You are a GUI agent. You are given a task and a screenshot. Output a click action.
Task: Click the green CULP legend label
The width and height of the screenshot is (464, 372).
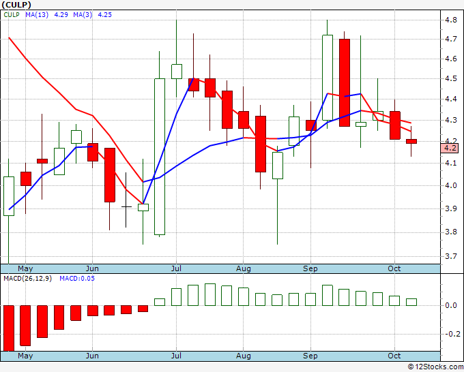coord(12,14)
